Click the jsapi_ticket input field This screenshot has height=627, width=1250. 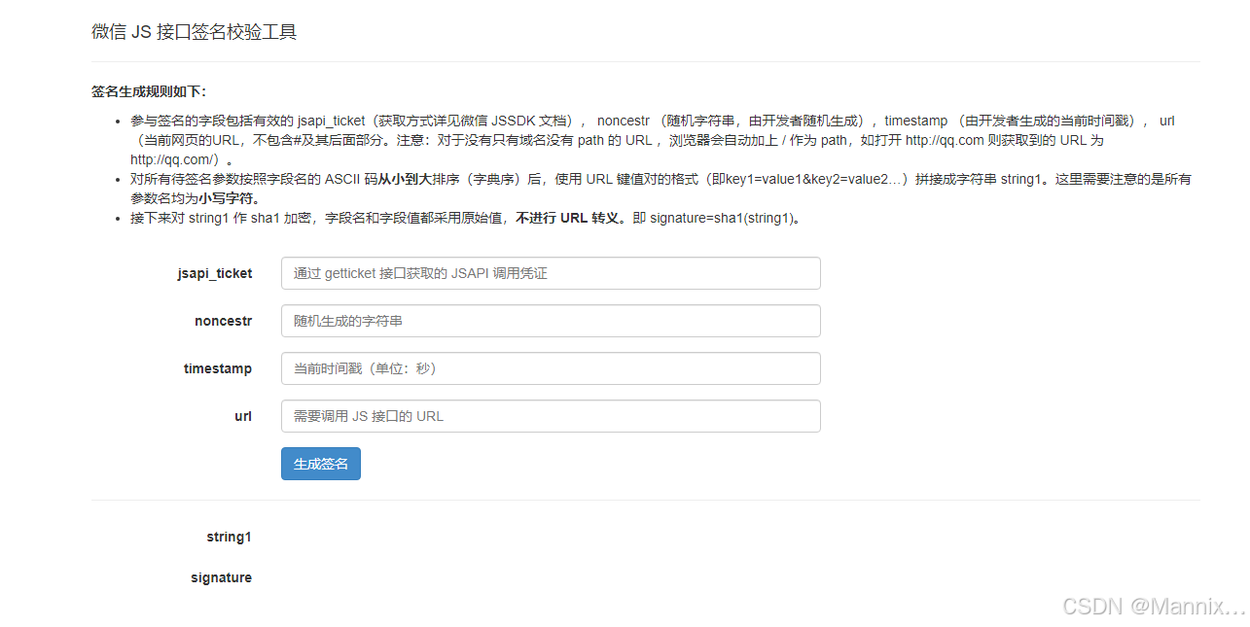[551, 273]
